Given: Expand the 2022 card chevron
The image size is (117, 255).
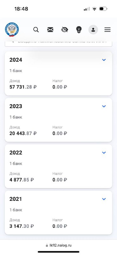Looking at the screenshot, I should 104,153.
